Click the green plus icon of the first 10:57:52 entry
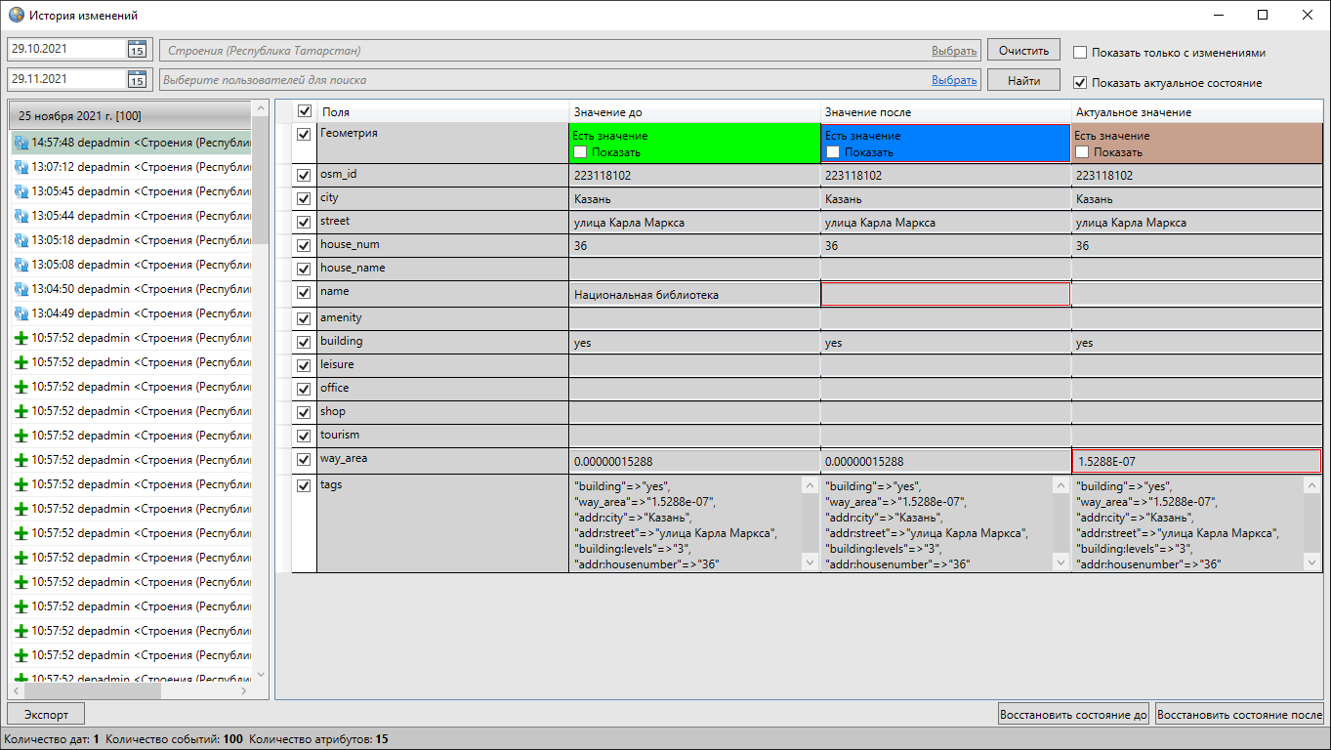 pos(21,338)
